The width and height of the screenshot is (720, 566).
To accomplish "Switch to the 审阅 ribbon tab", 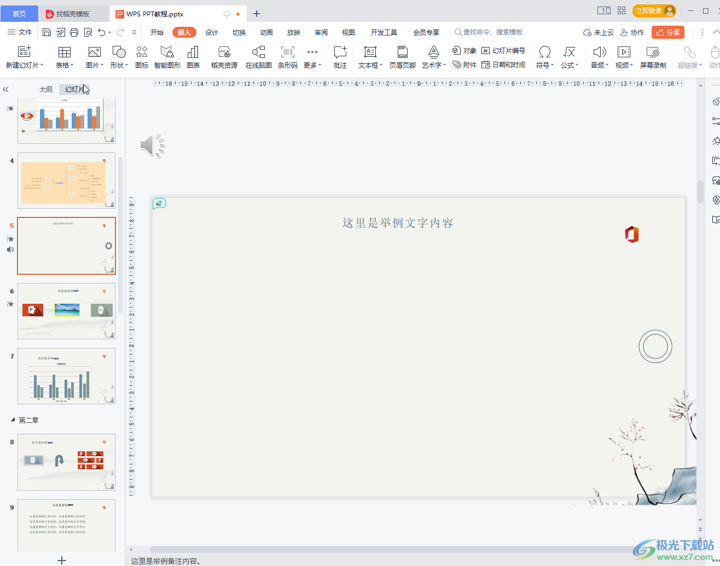I will tap(321, 32).
